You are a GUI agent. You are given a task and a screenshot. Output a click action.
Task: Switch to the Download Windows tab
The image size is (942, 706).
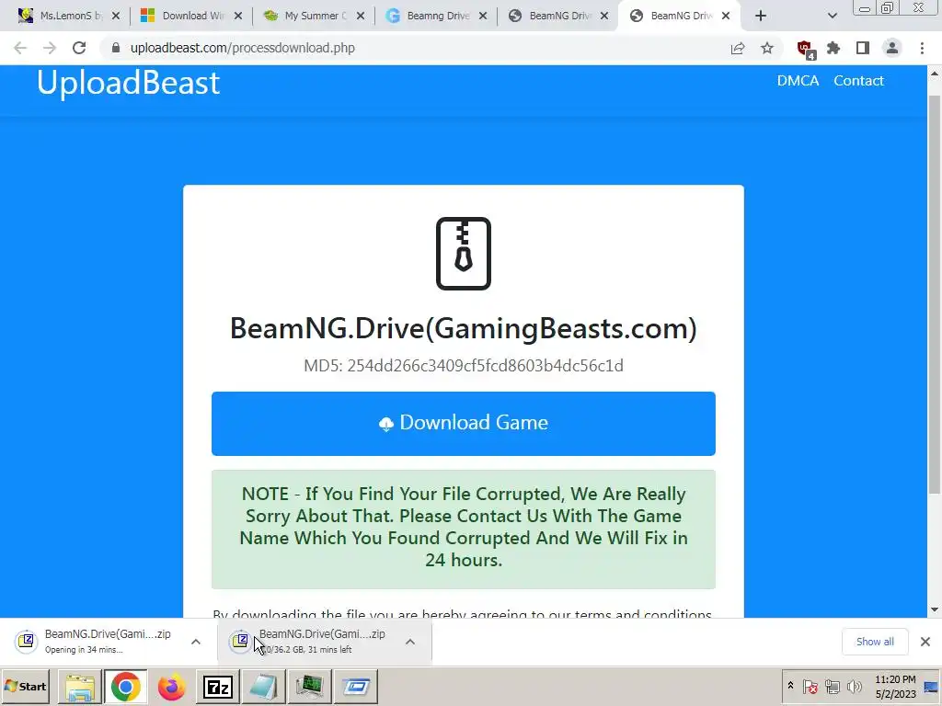pyautogui.click(x=191, y=16)
